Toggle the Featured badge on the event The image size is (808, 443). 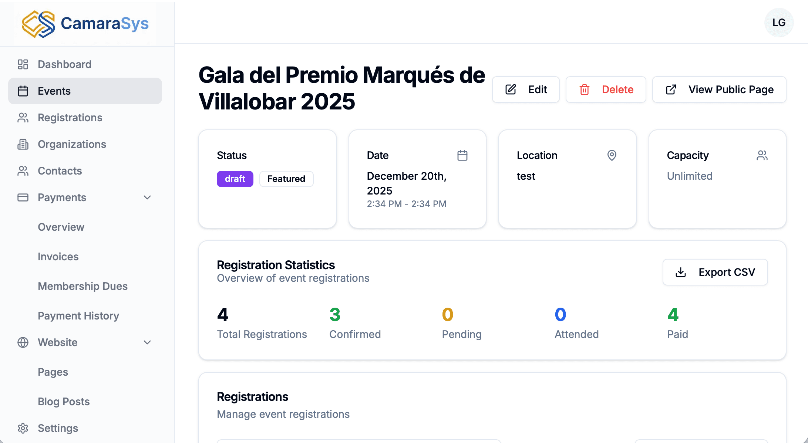click(x=286, y=179)
